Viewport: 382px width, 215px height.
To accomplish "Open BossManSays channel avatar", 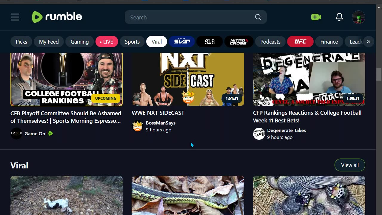I will pyautogui.click(x=138, y=126).
